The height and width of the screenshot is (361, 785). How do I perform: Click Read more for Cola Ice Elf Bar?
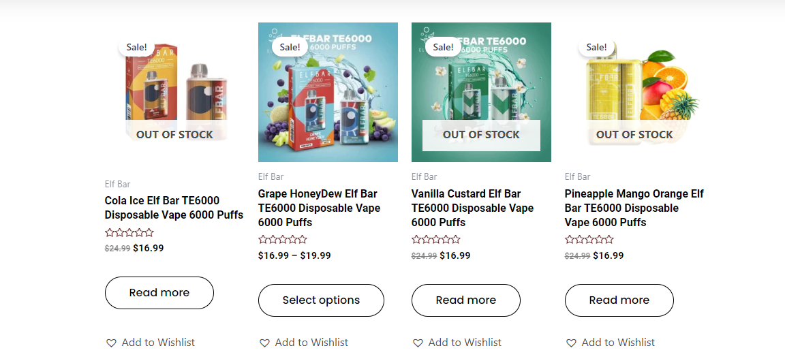(159, 293)
